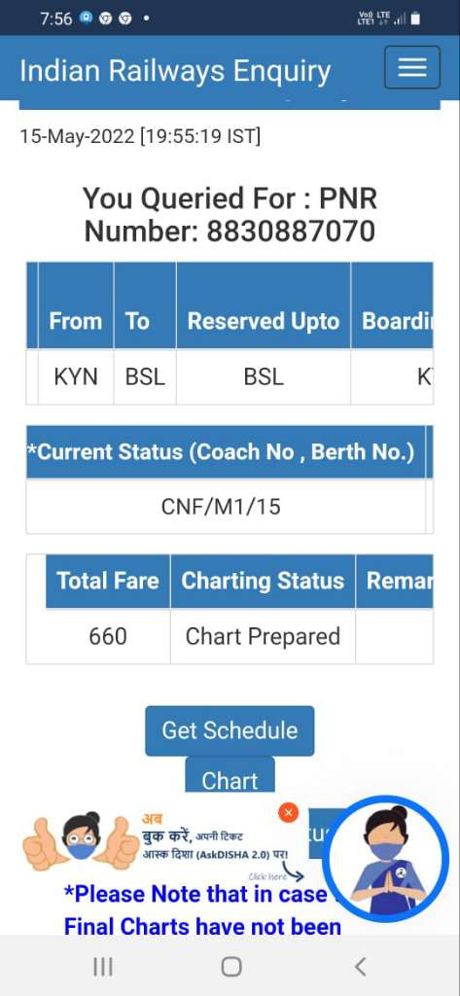460x996 pixels.
Task: Click the Get Schedule button
Action: point(230,730)
